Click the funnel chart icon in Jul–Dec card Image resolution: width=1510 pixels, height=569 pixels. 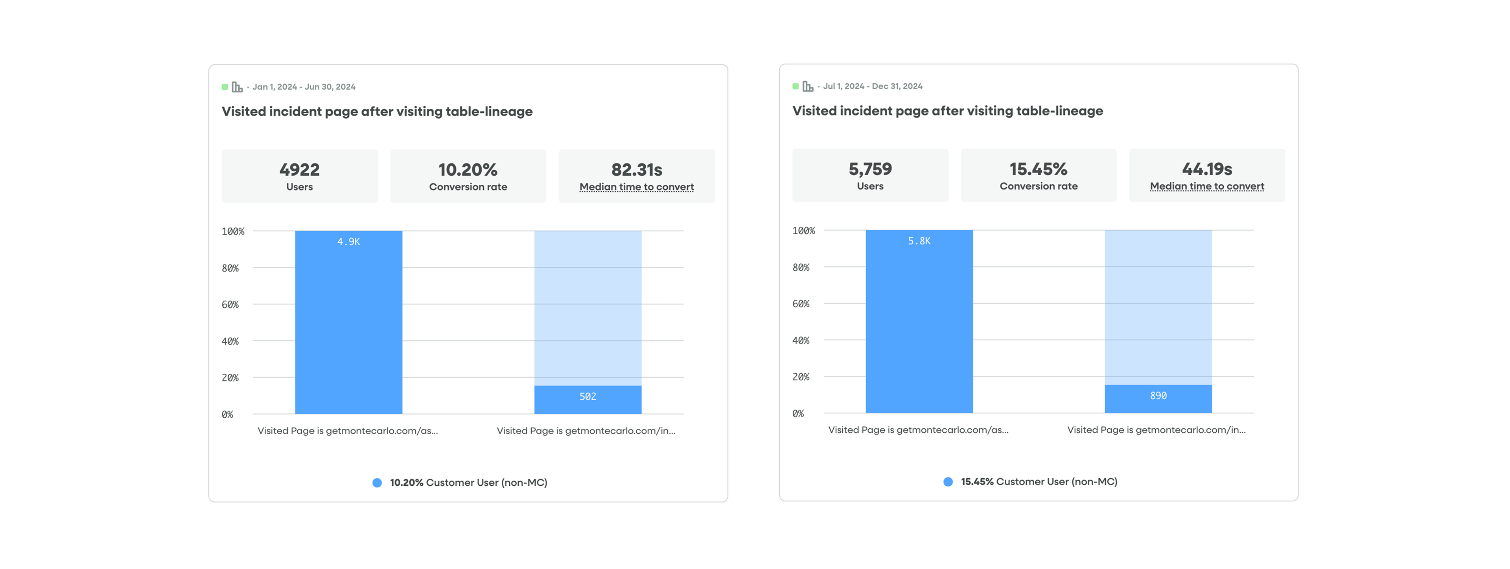[x=808, y=86]
